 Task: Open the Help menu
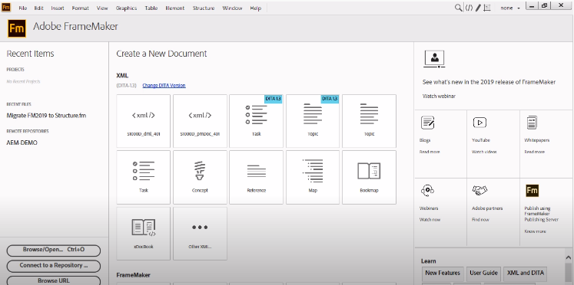256,8
